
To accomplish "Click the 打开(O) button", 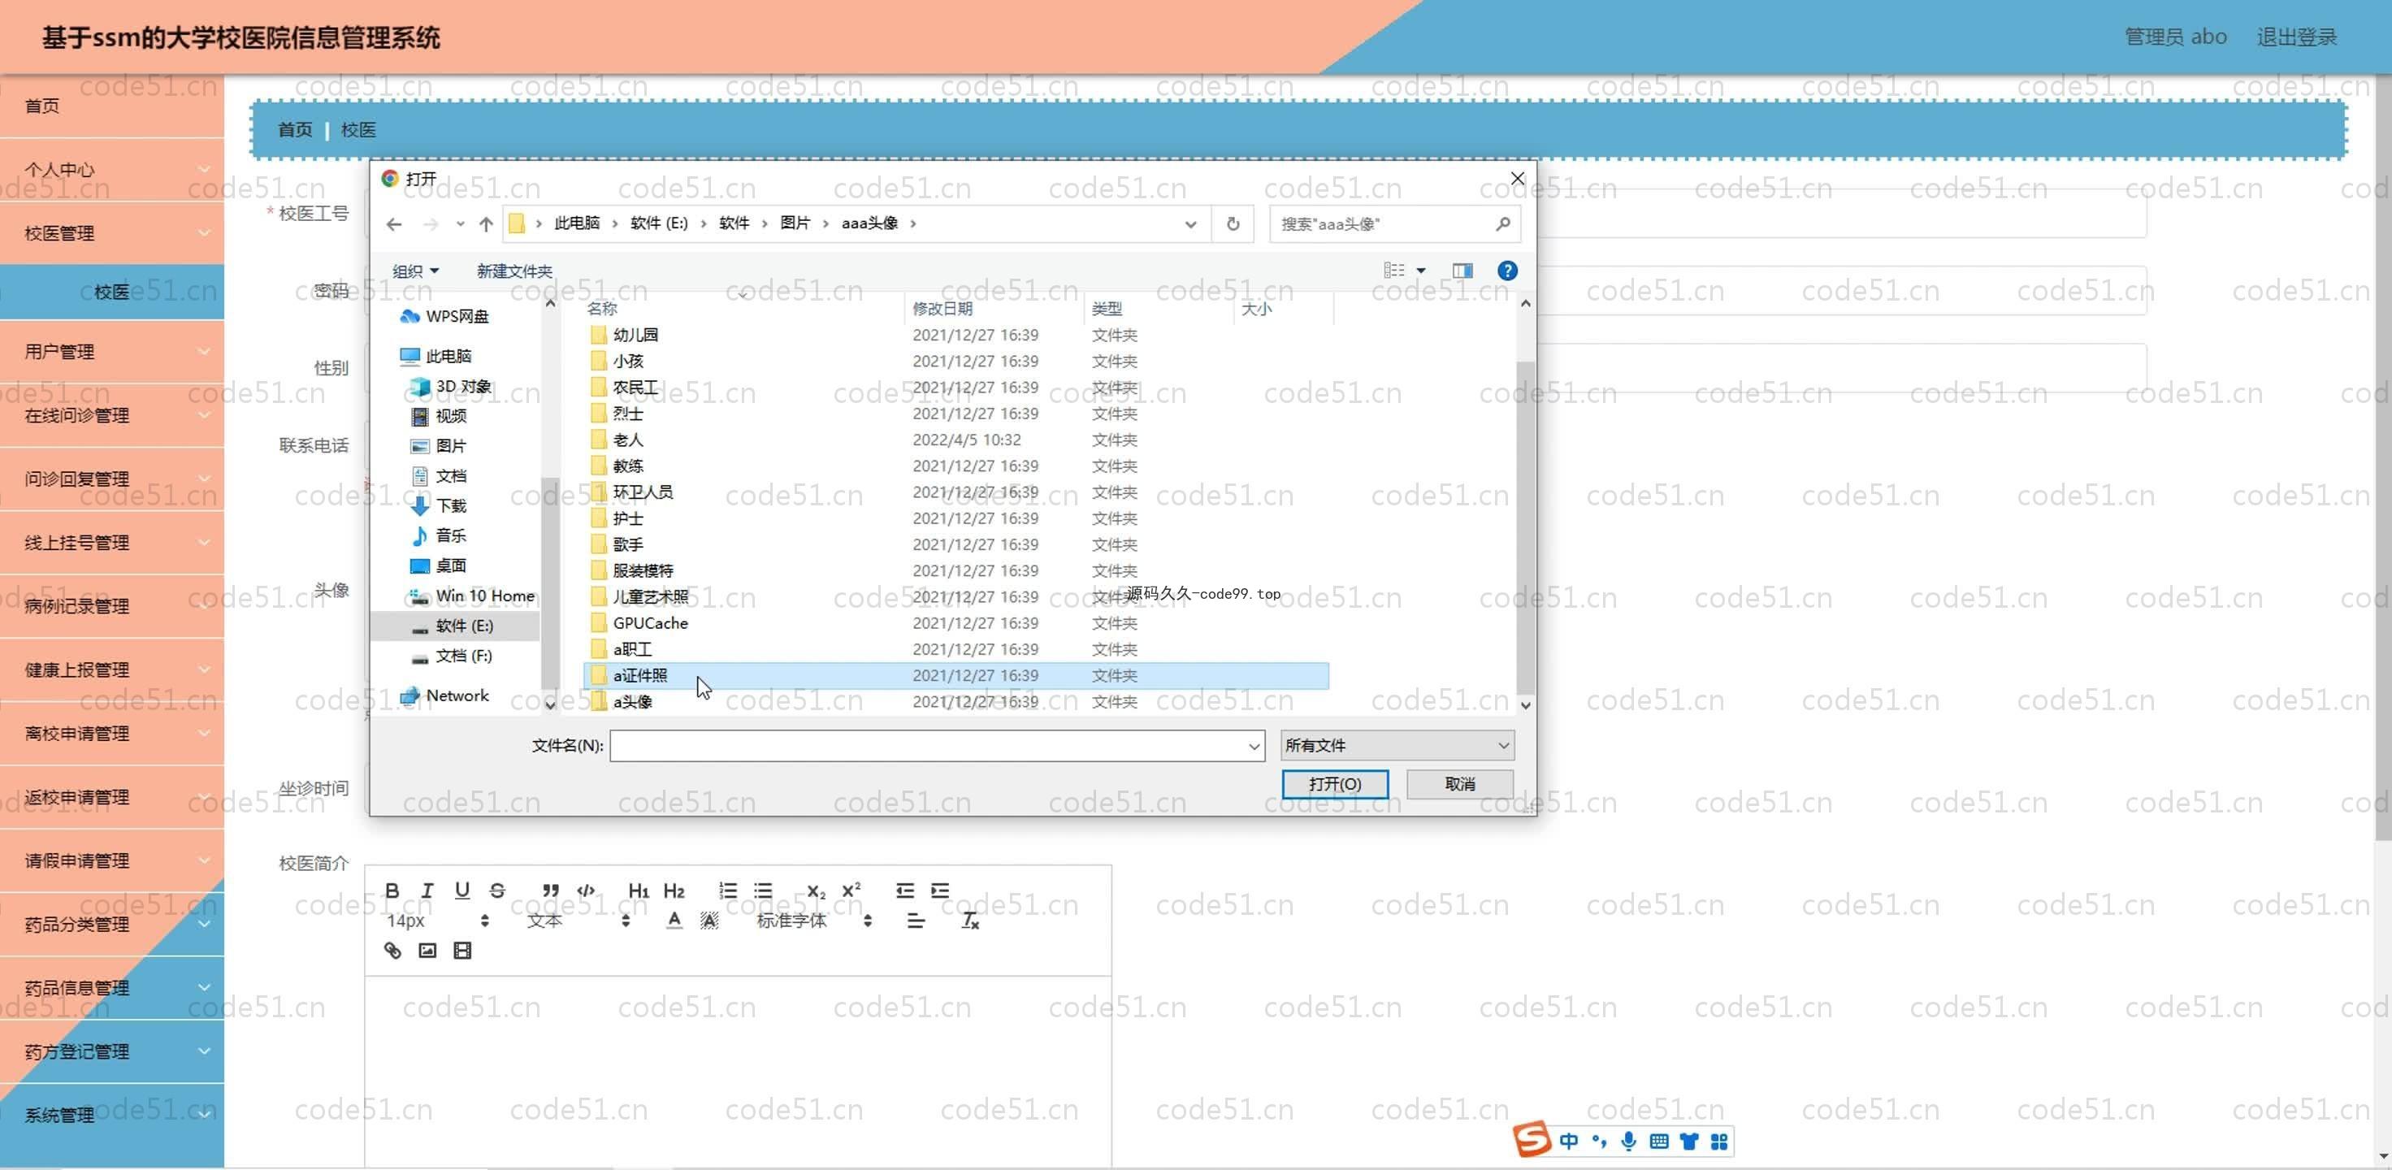I will coord(1334,784).
